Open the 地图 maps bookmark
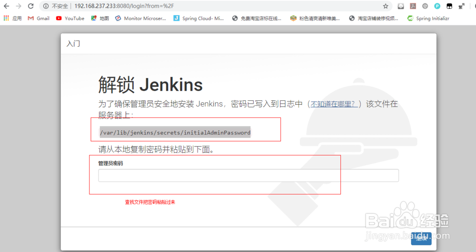 [x=100, y=18]
